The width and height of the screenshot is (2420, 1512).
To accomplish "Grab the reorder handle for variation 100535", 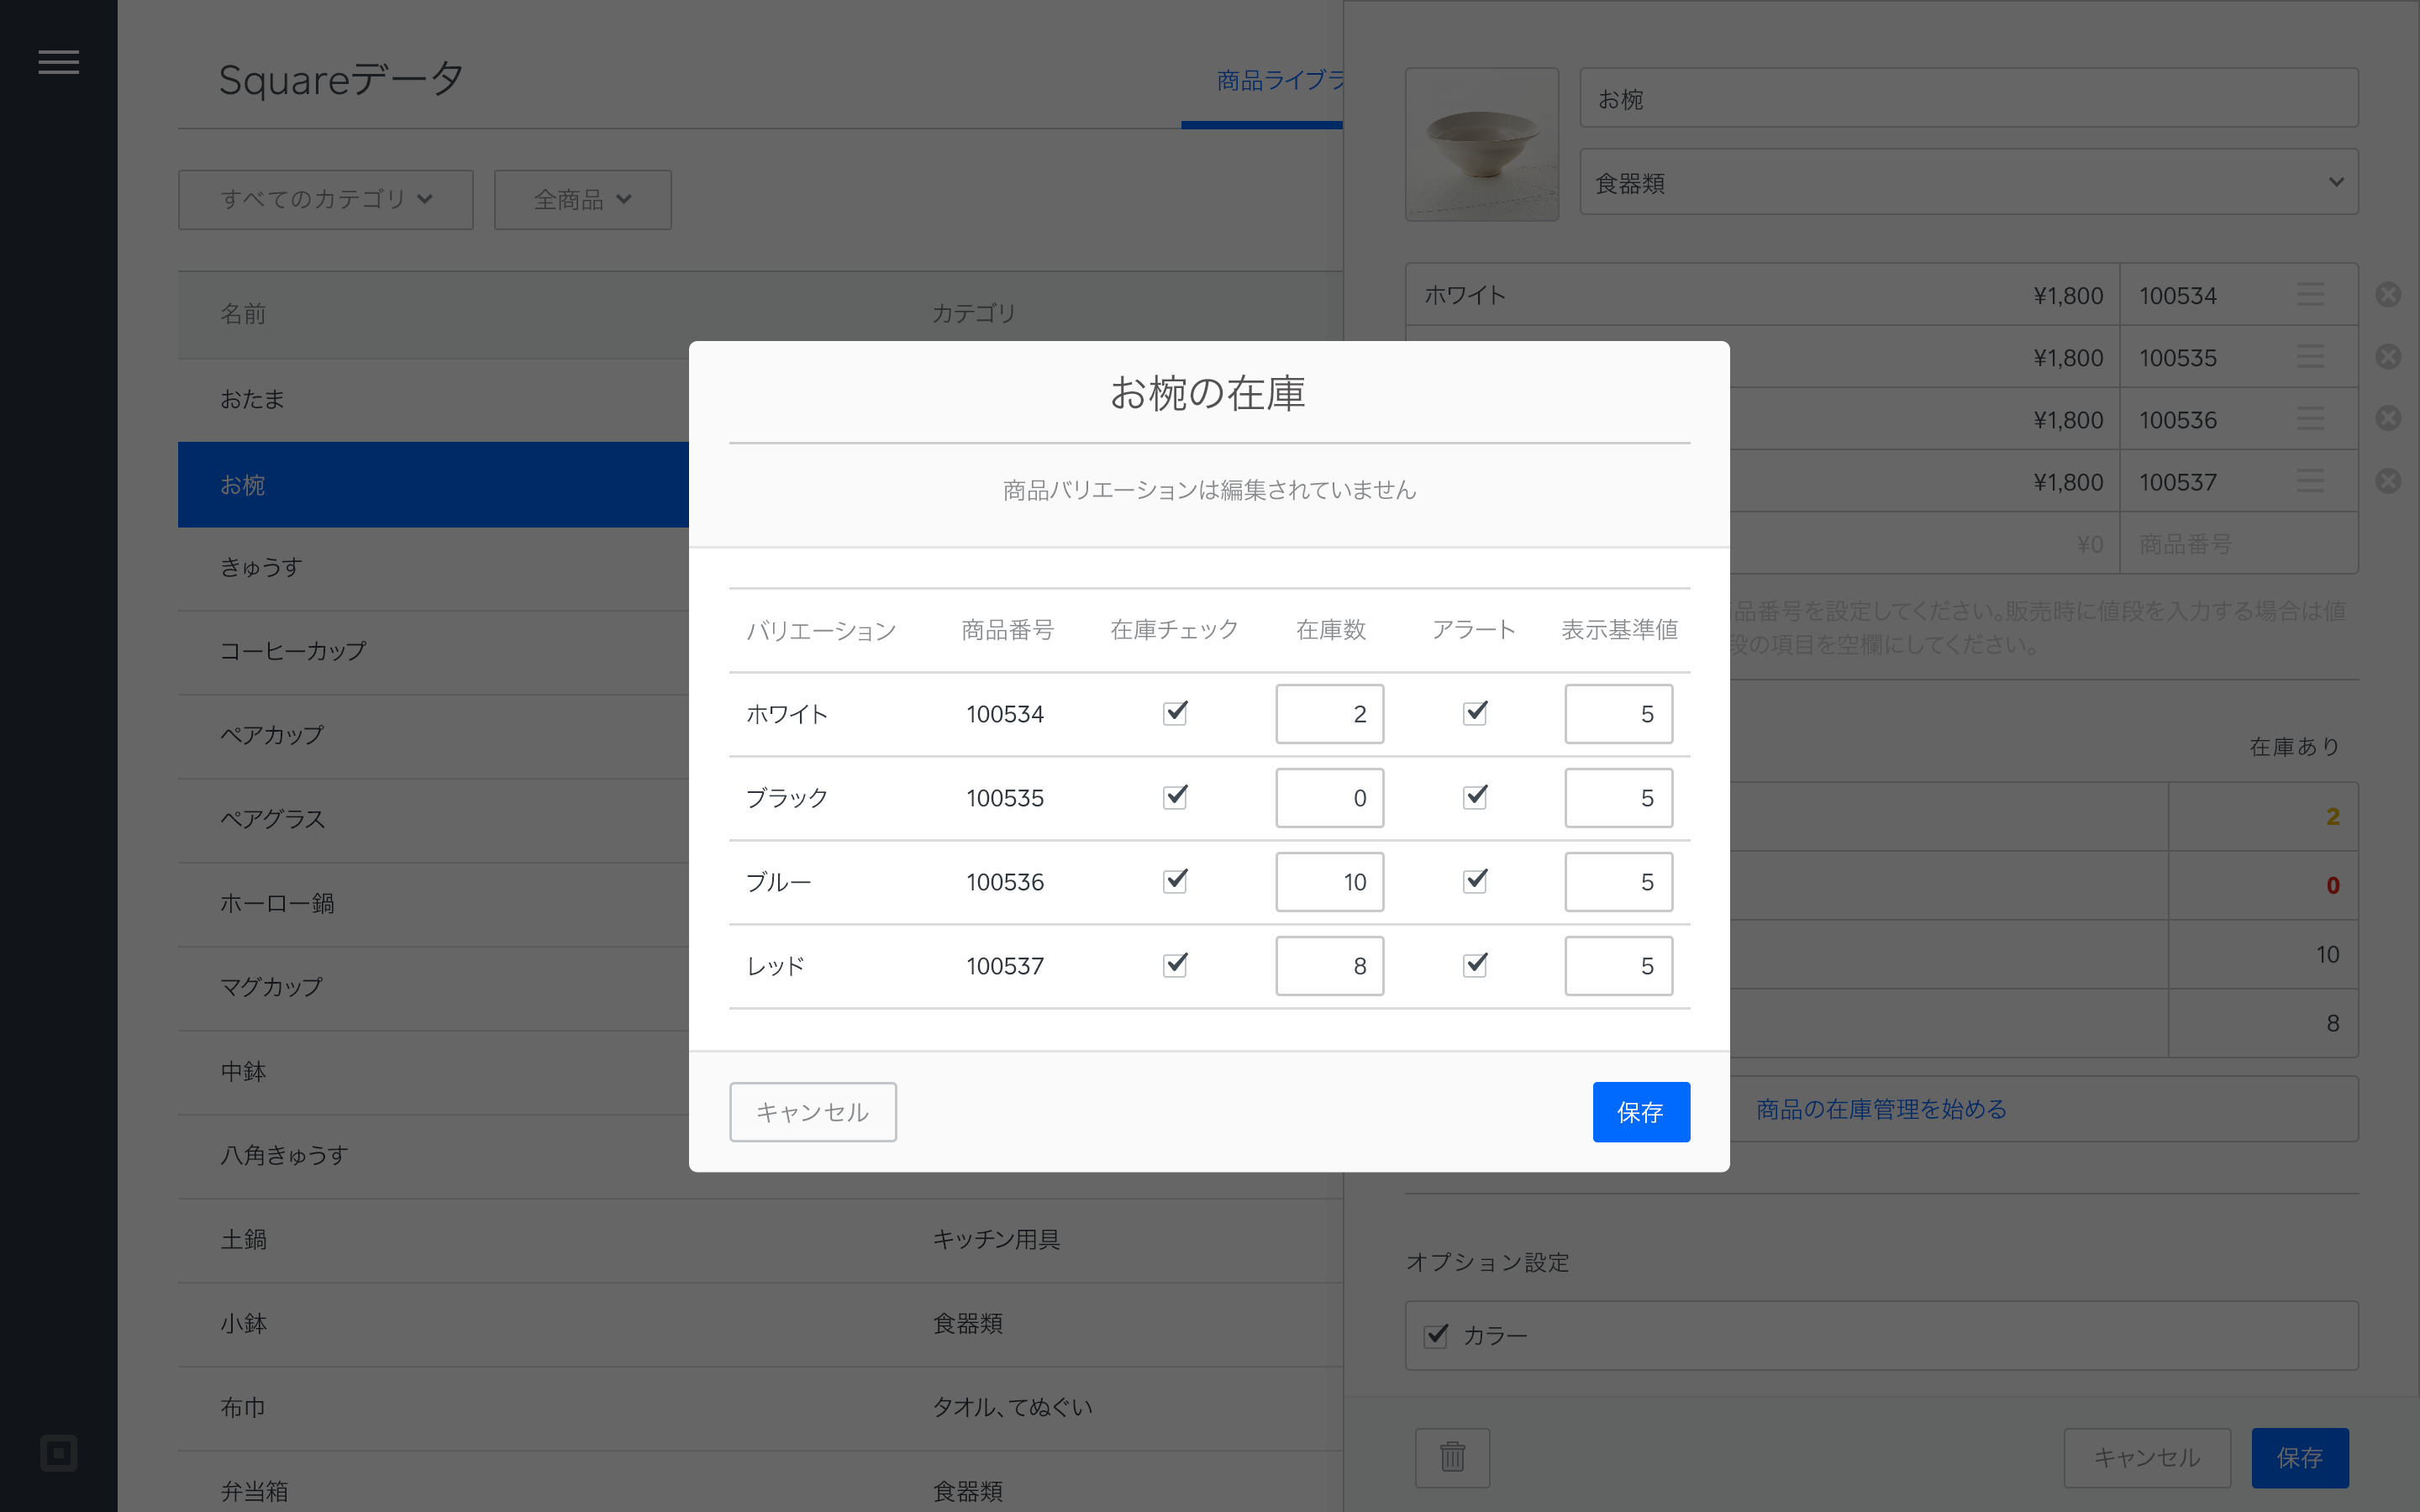I will (x=2310, y=357).
